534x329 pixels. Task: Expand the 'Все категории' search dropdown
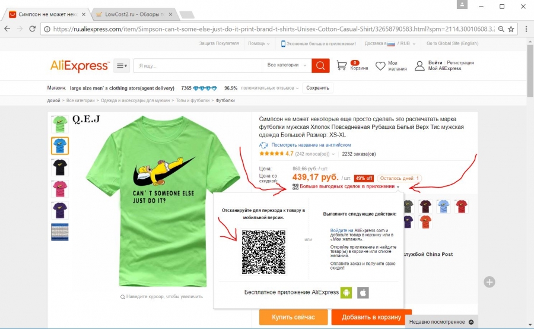[287, 65]
